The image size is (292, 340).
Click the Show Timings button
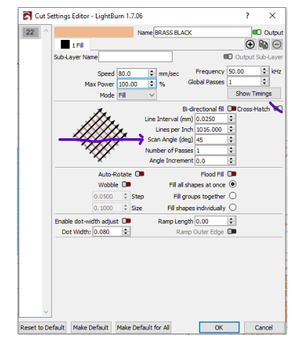click(254, 94)
